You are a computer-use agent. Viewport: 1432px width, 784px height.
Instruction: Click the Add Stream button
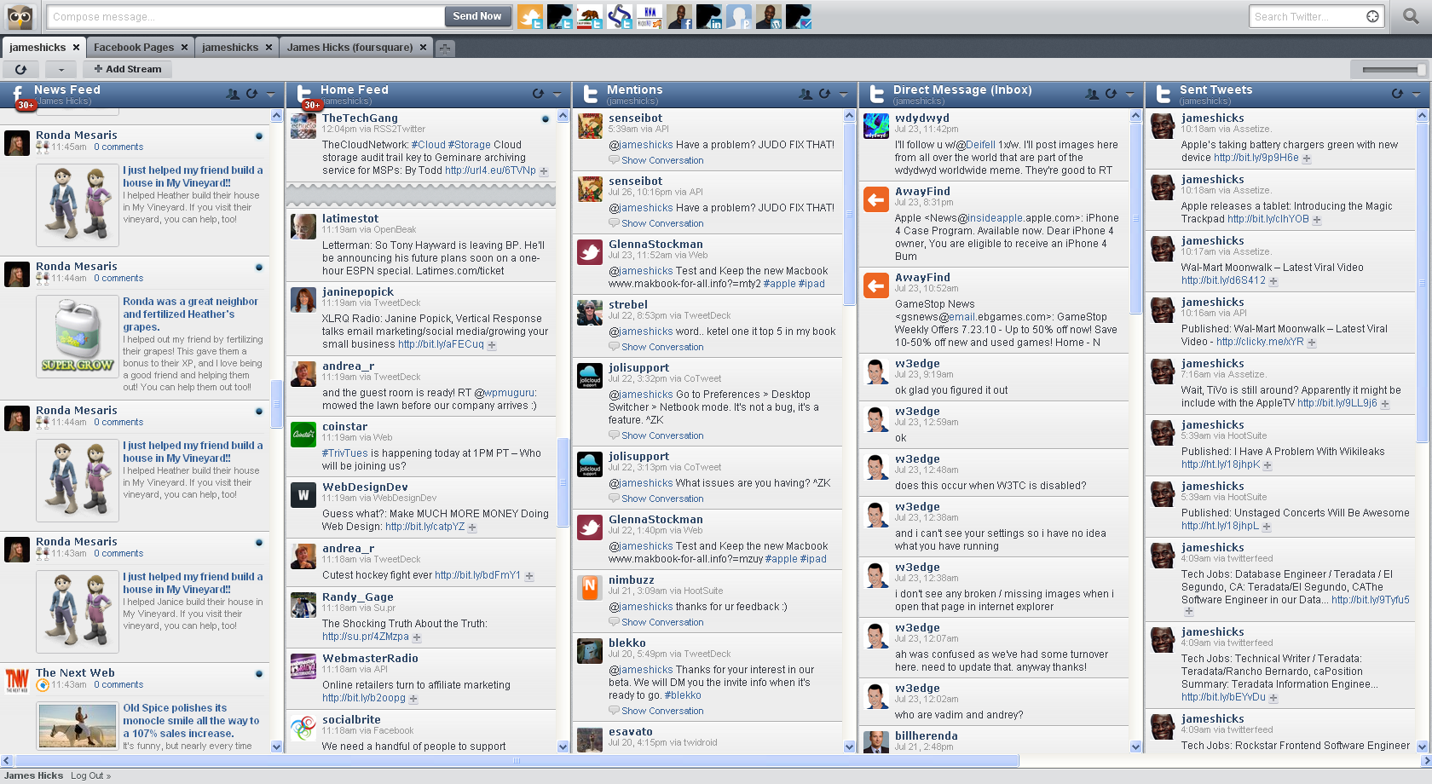[x=128, y=69]
